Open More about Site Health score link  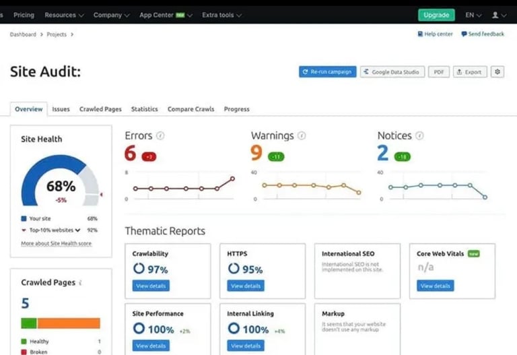[57, 243]
